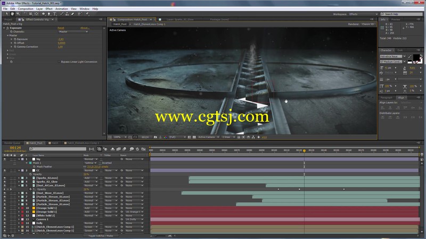
Task: Hide the White Solid 2 layer
Action: (5, 216)
